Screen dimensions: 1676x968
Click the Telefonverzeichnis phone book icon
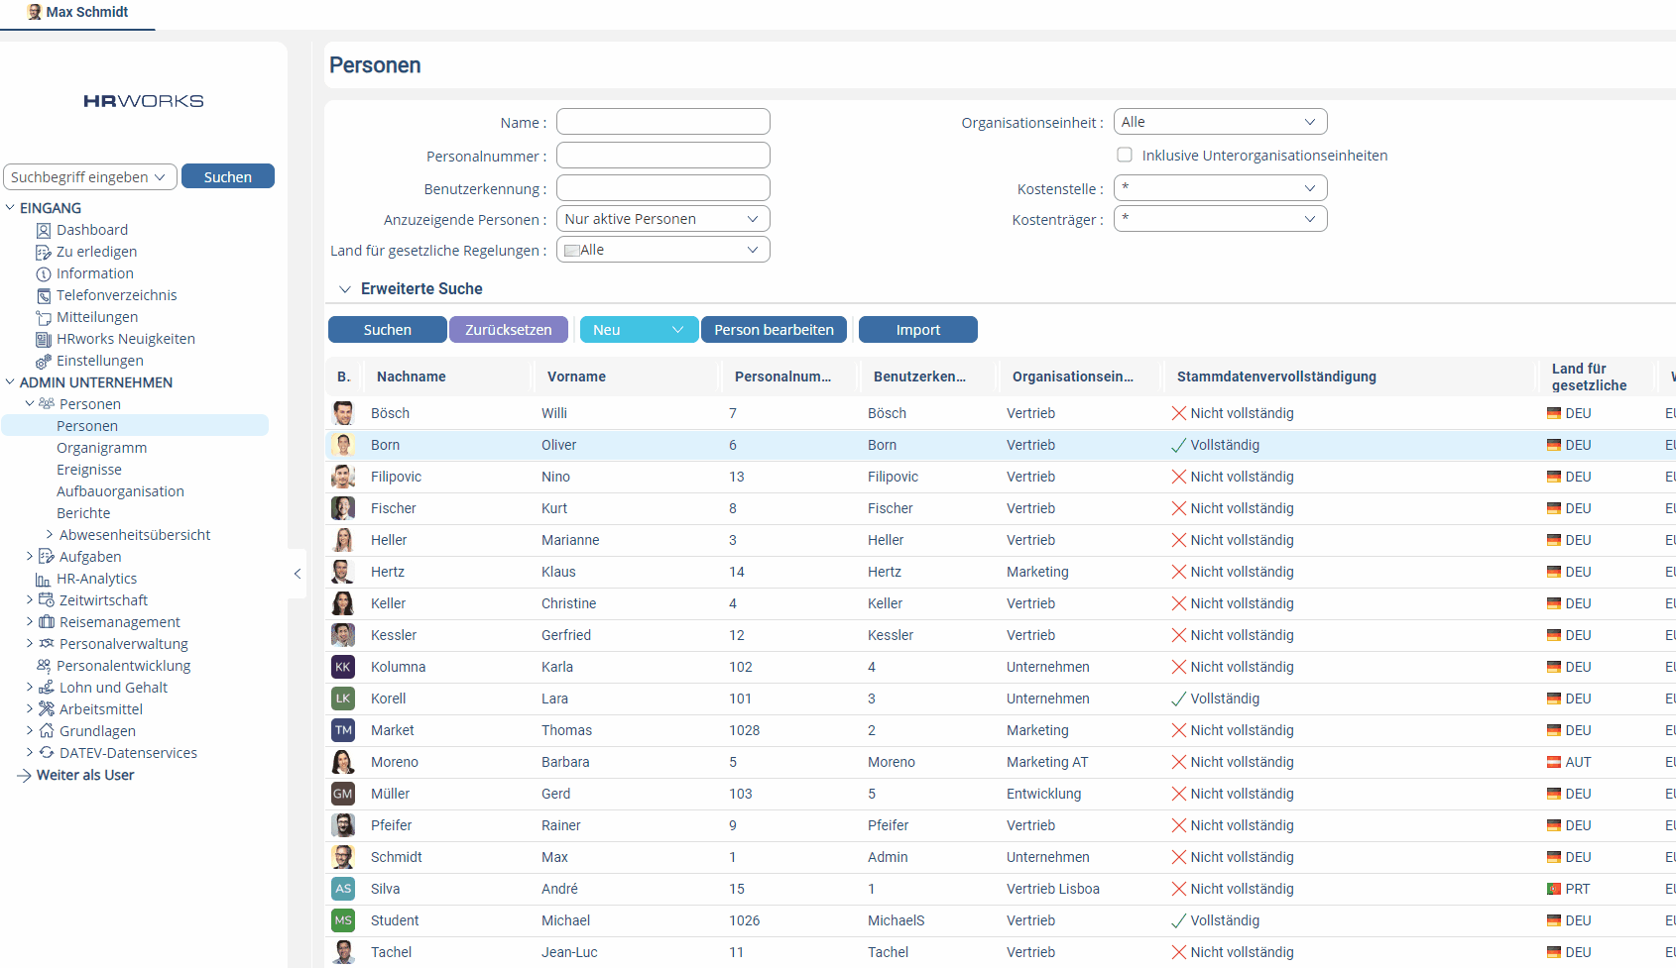click(44, 295)
